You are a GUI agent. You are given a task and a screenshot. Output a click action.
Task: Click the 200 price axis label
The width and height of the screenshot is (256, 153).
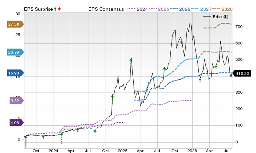pos(239,109)
